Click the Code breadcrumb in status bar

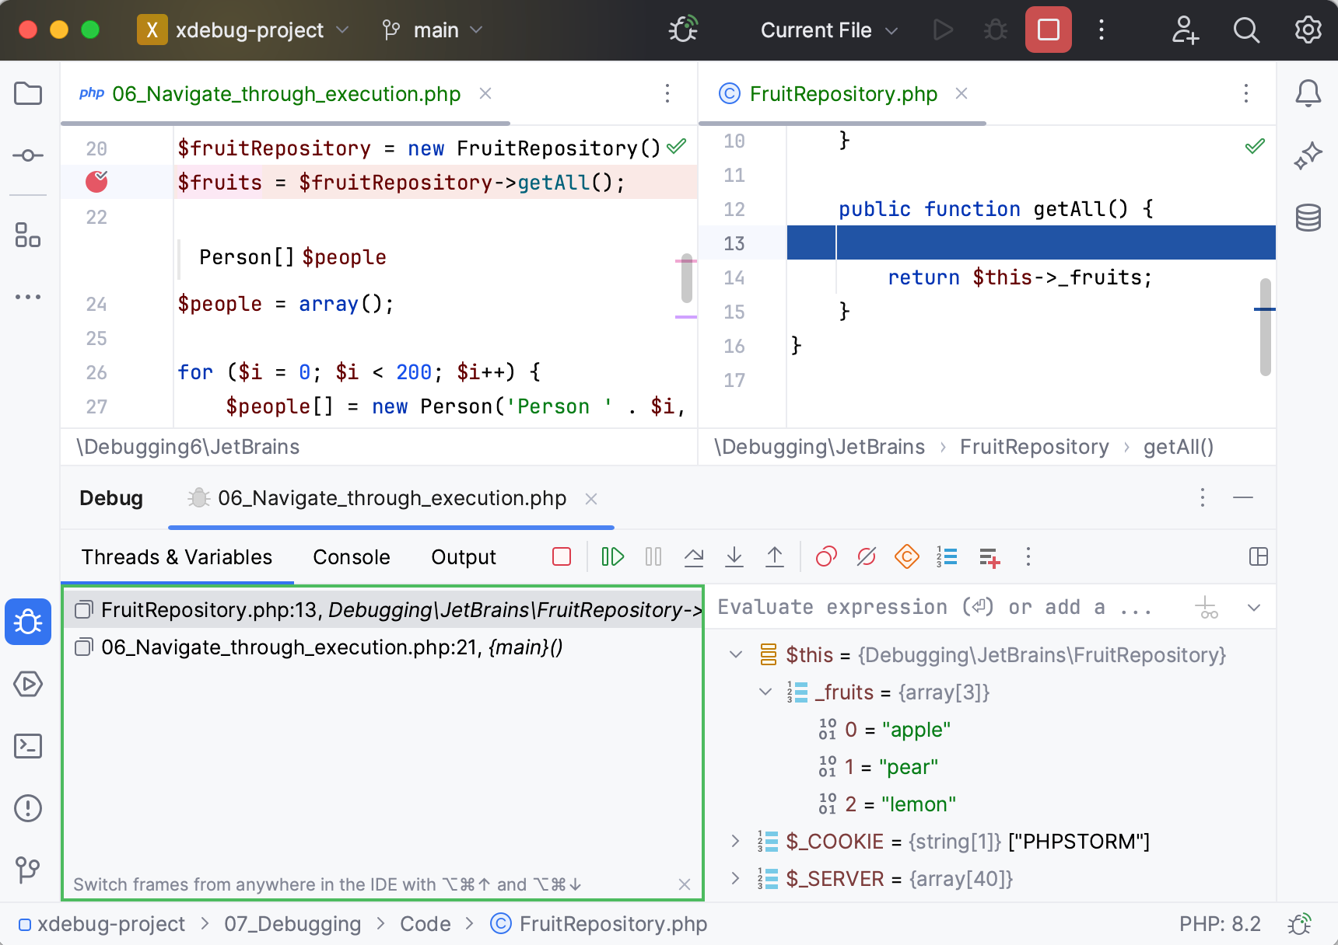[425, 924]
